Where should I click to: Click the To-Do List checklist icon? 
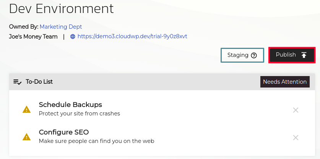coord(18,82)
